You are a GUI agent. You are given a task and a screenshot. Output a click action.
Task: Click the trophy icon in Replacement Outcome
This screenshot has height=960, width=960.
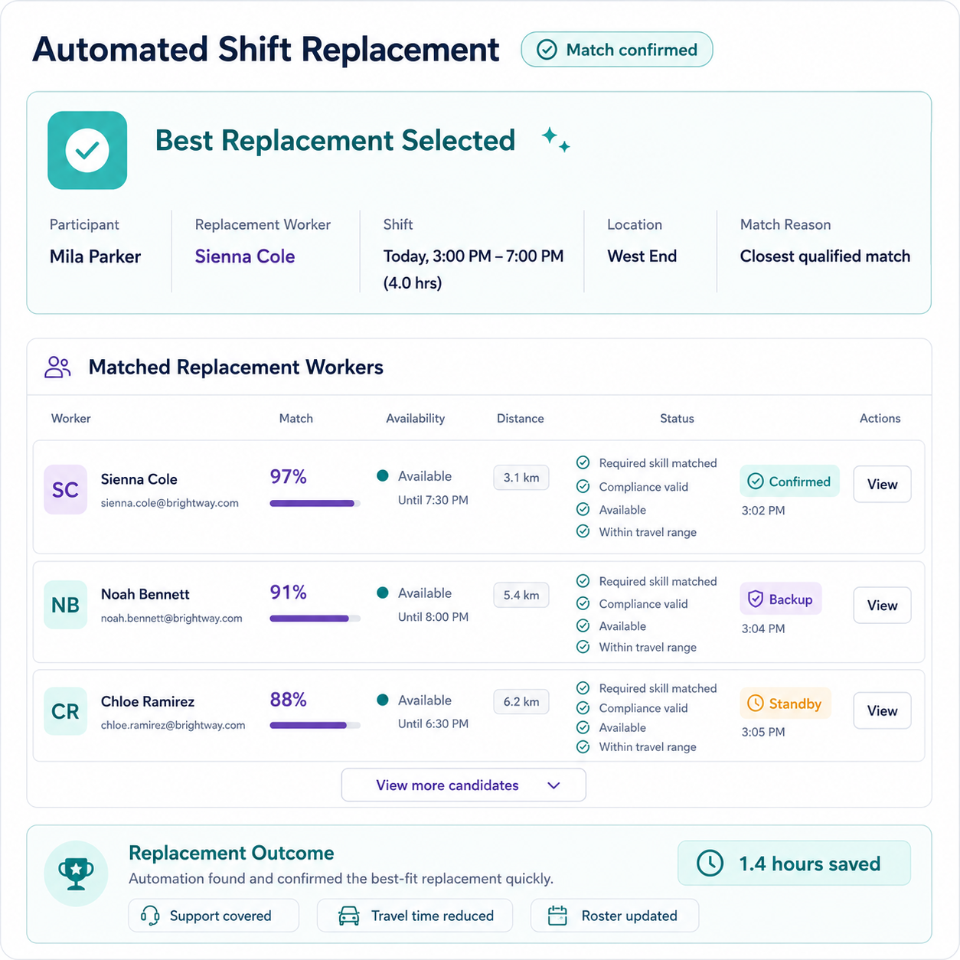[76, 873]
